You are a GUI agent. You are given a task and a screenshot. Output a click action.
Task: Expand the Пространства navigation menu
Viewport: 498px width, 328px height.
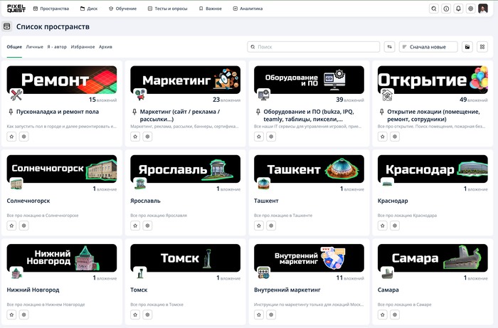click(51, 9)
